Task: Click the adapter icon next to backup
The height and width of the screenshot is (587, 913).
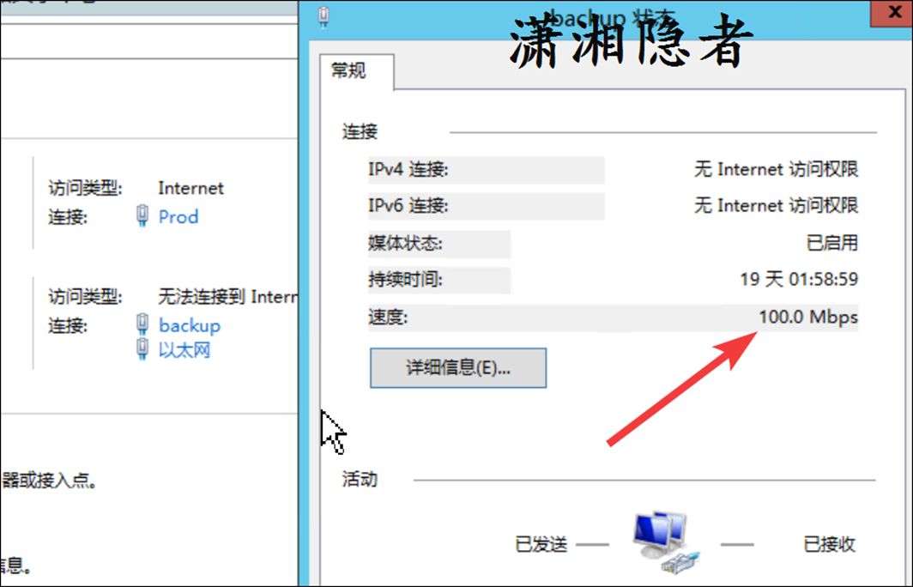Action: [142, 324]
